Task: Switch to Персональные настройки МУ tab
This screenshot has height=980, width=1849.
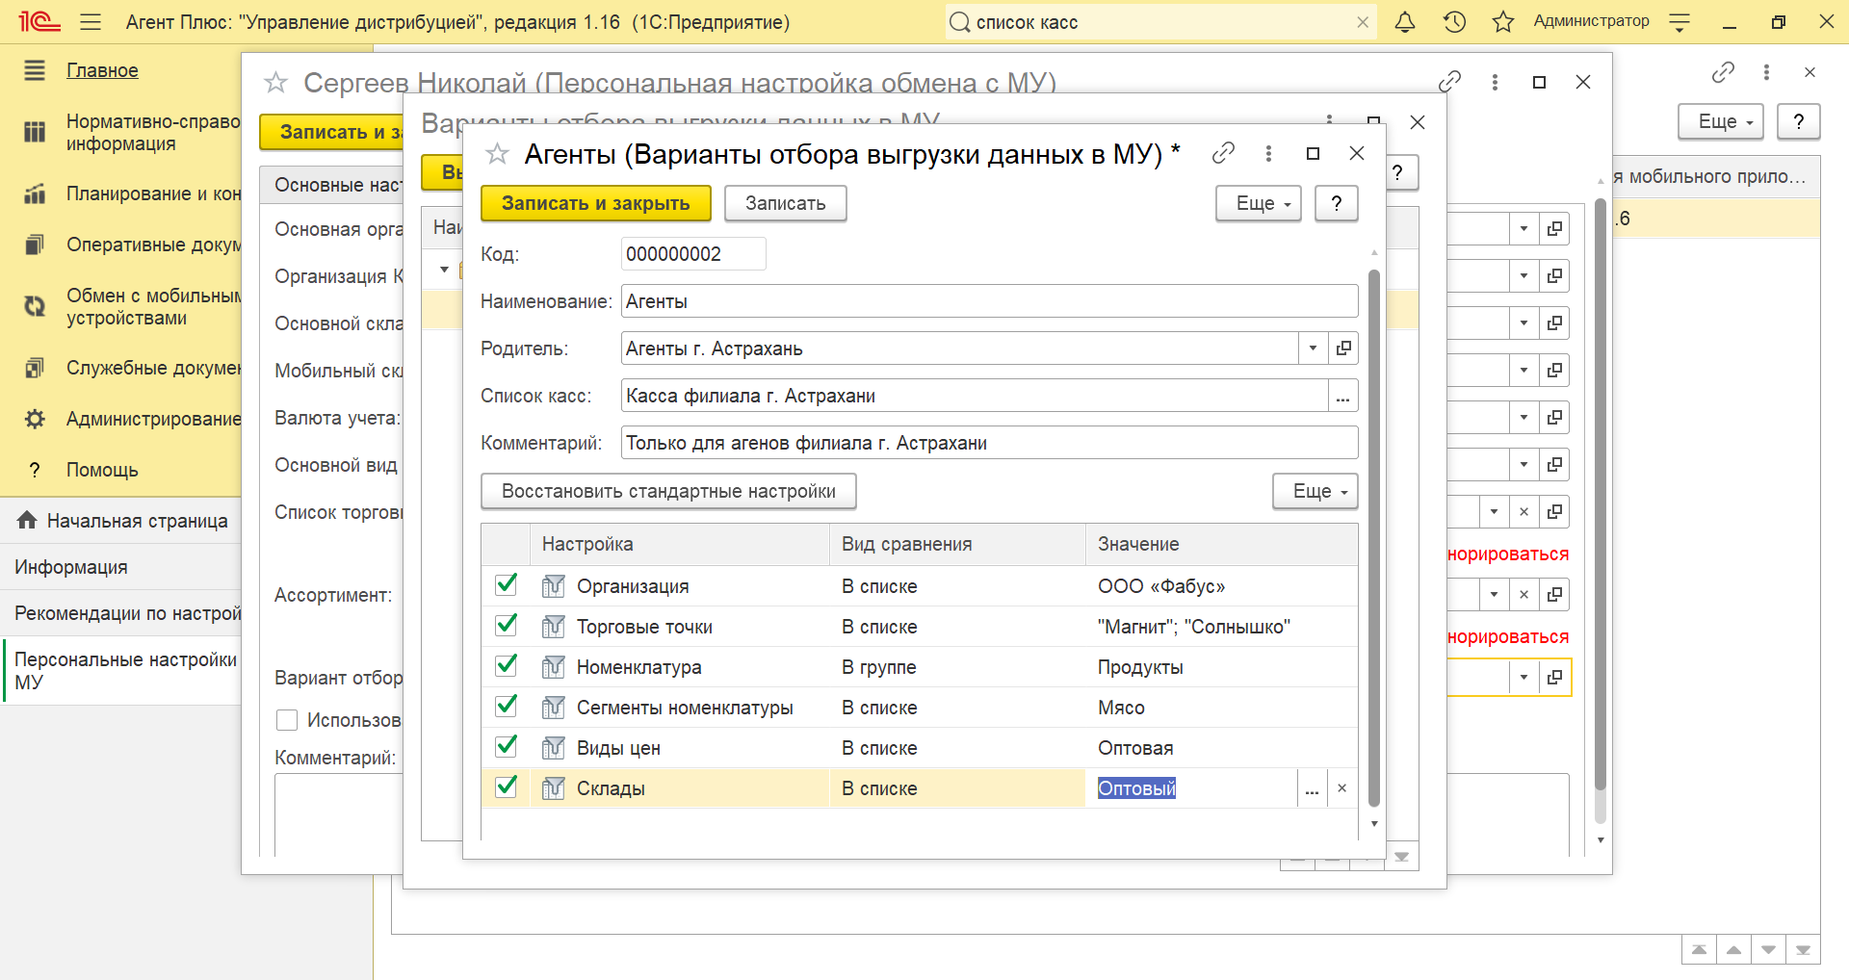Action: click(120, 671)
